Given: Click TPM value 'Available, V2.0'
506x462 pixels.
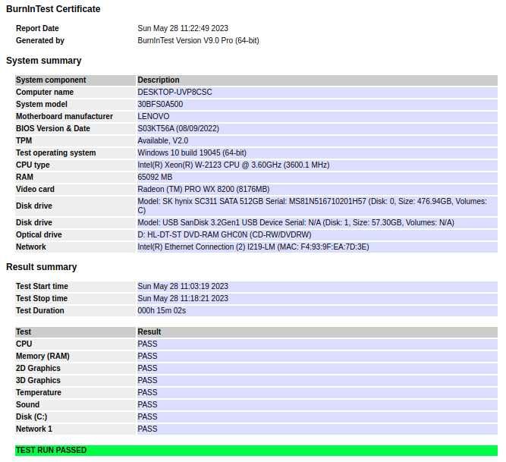Looking at the screenshot, I should point(162,140).
